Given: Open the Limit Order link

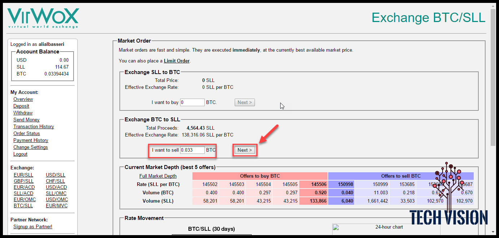Looking at the screenshot, I should point(177,61).
